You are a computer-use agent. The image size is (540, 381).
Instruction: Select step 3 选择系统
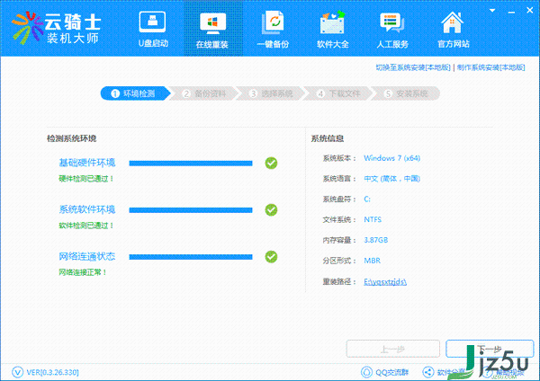(271, 93)
